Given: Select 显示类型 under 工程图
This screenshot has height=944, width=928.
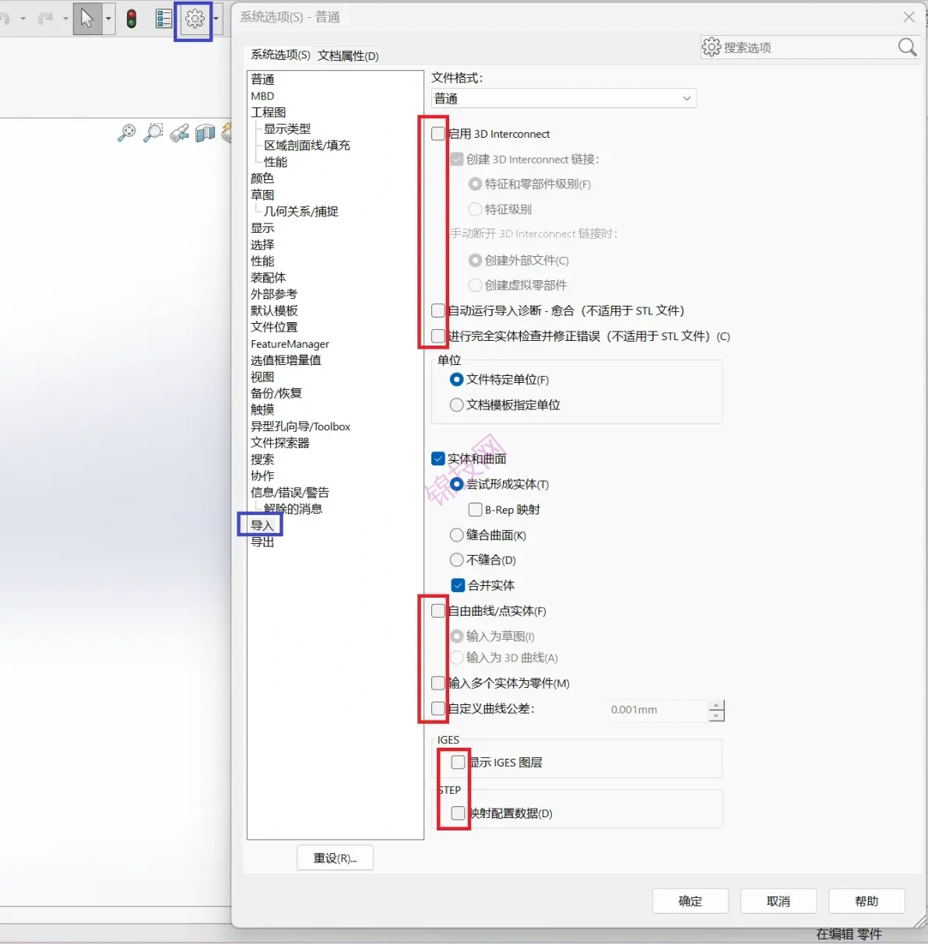Looking at the screenshot, I should click(287, 128).
